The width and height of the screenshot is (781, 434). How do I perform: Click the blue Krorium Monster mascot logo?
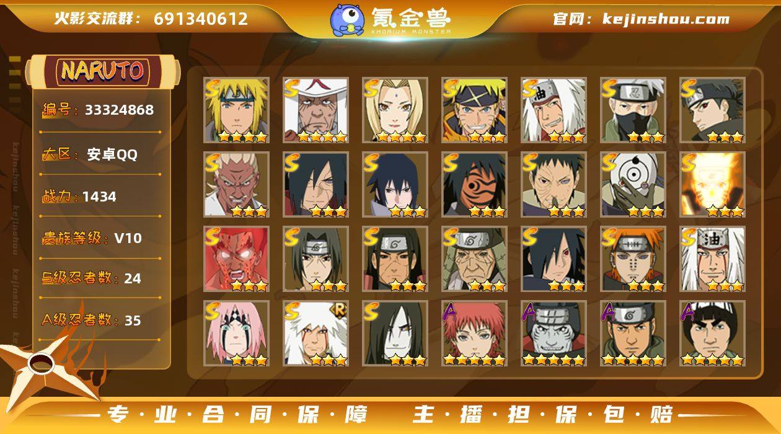pyautogui.click(x=347, y=20)
